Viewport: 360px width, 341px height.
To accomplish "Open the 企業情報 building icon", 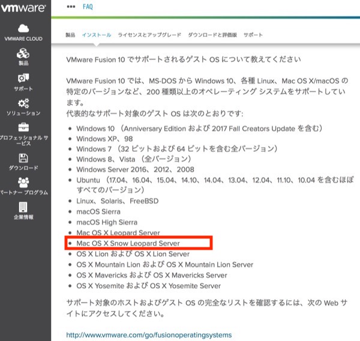I will point(23,207).
